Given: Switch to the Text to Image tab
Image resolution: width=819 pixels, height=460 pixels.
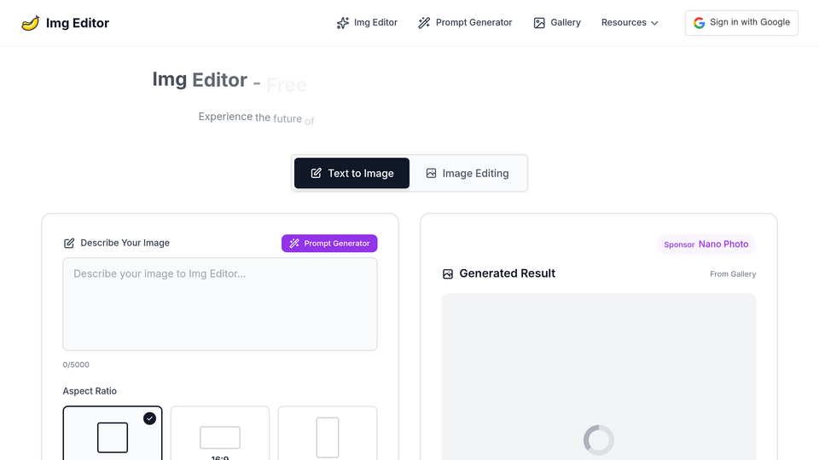Looking at the screenshot, I should coord(351,173).
